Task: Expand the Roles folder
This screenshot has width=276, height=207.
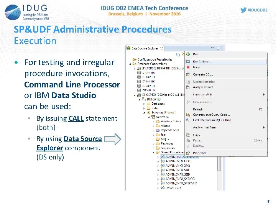Action: pos(144,108)
